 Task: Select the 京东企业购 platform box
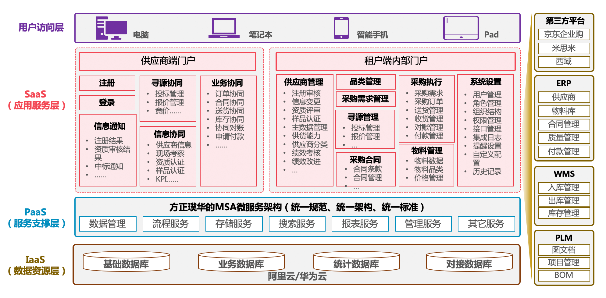tap(564, 34)
